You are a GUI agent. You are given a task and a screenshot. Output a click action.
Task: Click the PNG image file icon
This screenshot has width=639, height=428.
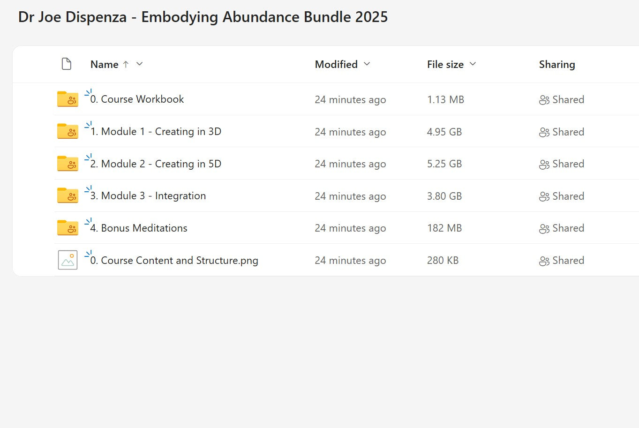coord(68,260)
